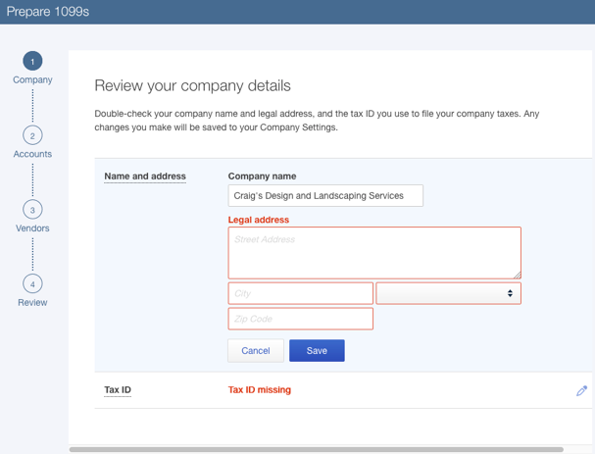Viewport: 595px width, 454px height.
Task: Click the Cancel button
Action: (x=256, y=350)
